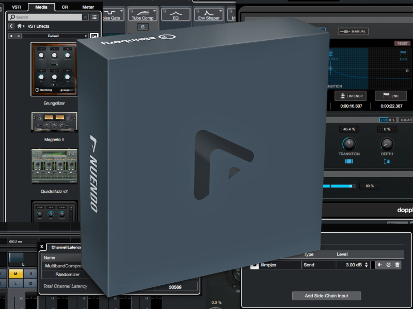Switch Doppler plug-in to MANUAL mode
The width and height of the screenshot is (413, 309).
[x=353, y=31]
